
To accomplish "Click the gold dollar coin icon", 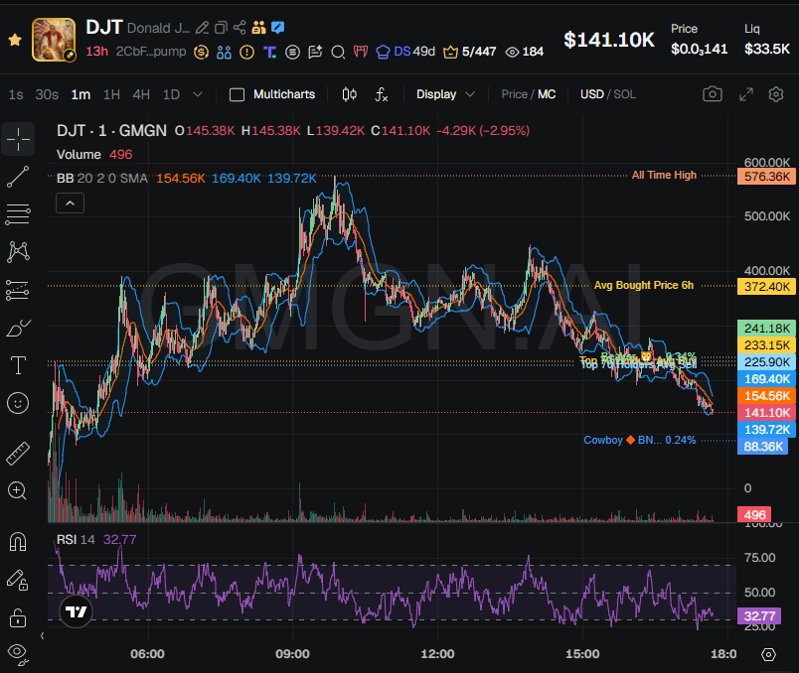I will click(x=202, y=52).
